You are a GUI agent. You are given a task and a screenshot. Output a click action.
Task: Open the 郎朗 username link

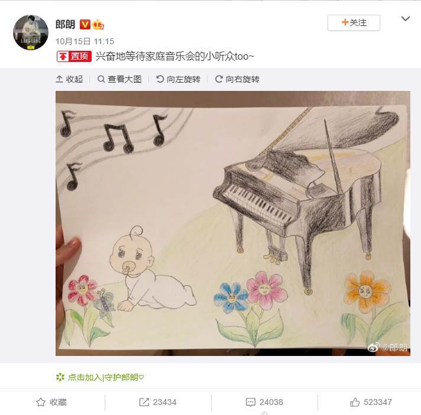(x=65, y=25)
